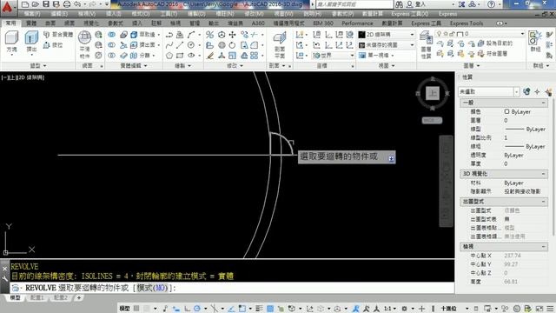Create a new drawing from quick access toolbar
Image resolution: width=556 pixels, height=313 pixels.
[25, 4]
